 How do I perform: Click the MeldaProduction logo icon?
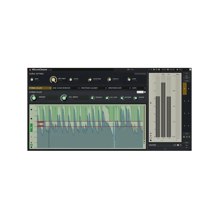coord(30,70)
